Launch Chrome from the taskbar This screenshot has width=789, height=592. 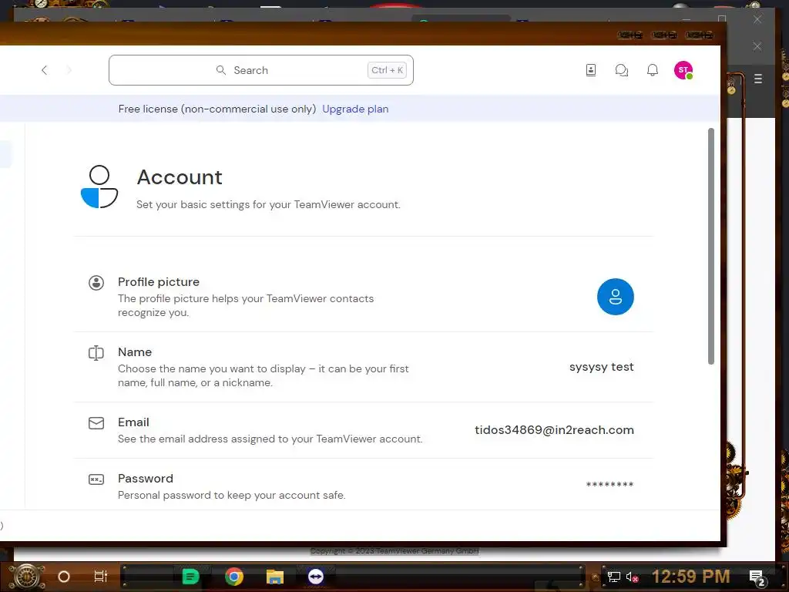click(x=234, y=577)
